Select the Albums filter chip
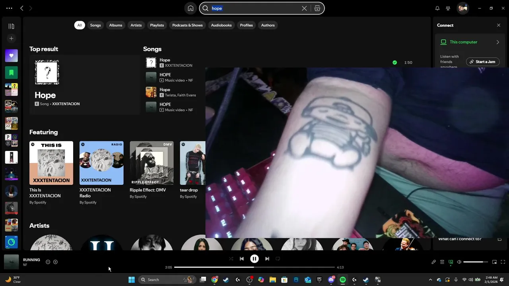The height and width of the screenshot is (286, 509). click(x=116, y=25)
